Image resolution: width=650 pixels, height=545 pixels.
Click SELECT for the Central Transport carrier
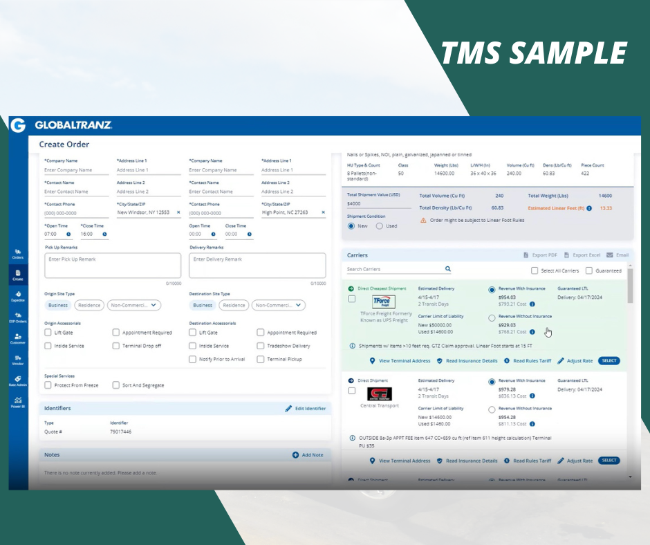tap(609, 461)
